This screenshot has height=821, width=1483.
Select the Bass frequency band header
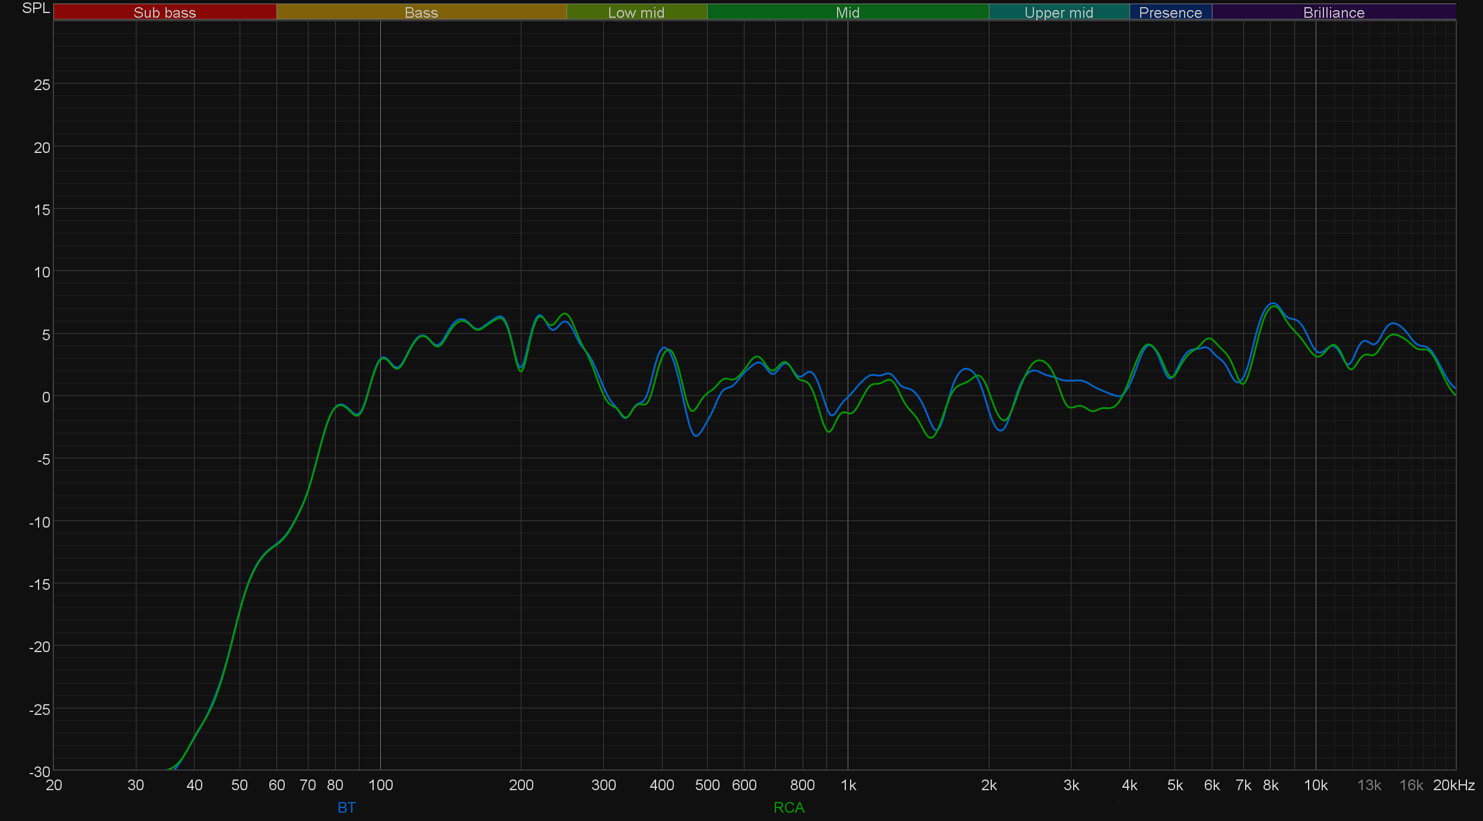(421, 12)
